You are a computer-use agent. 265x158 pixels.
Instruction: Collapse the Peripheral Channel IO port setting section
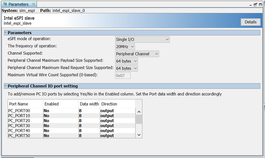[x=6, y=86]
